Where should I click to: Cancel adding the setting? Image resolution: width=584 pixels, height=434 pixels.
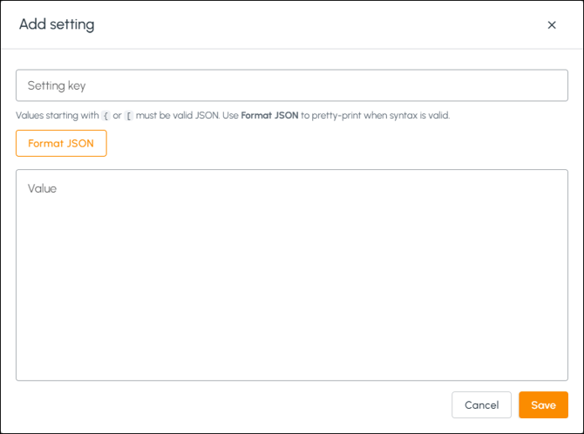click(481, 405)
